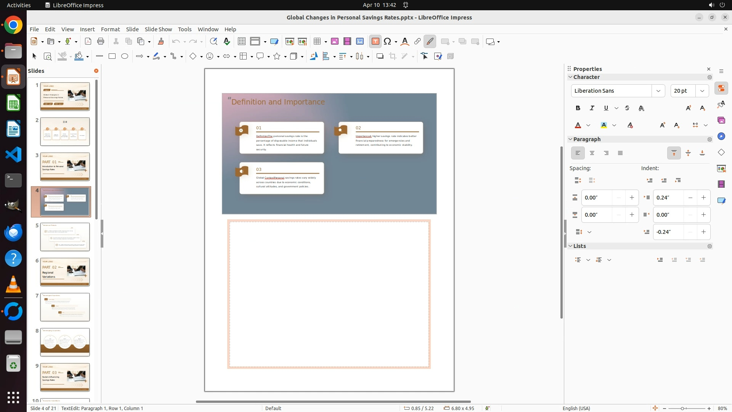Open the Slide Show menu
Viewport: 732px width, 412px height.
point(158,29)
